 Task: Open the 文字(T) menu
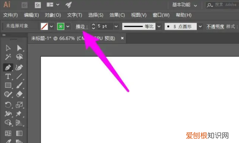pos(74,15)
